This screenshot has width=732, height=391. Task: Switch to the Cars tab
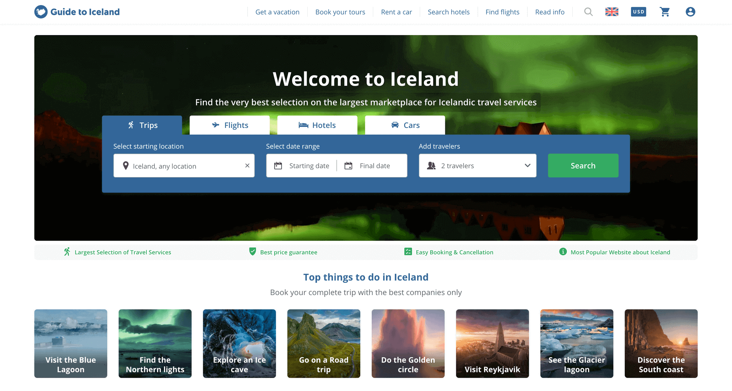405,125
